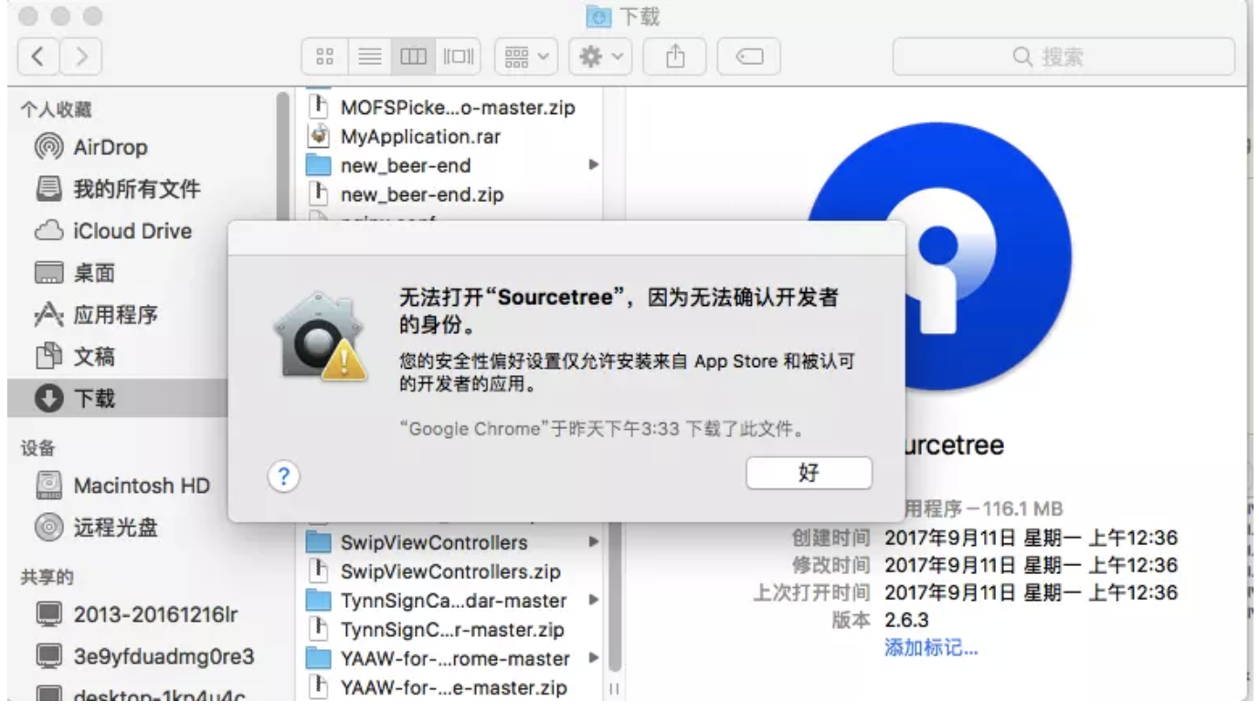
Task: Click 好 to dismiss the security dialog
Action: point(809,473)
